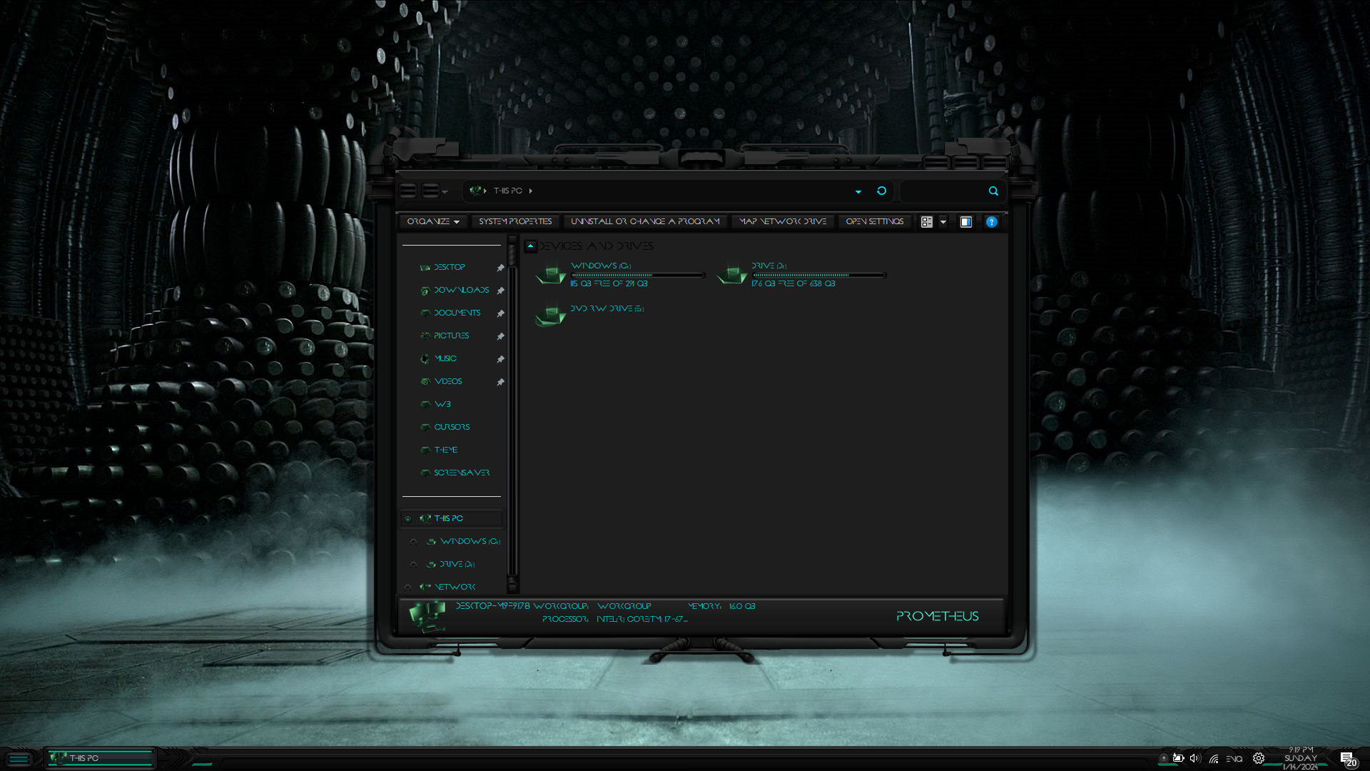Open the view options dropdown arrow
1370x771 pixels.
coord(943,222)
